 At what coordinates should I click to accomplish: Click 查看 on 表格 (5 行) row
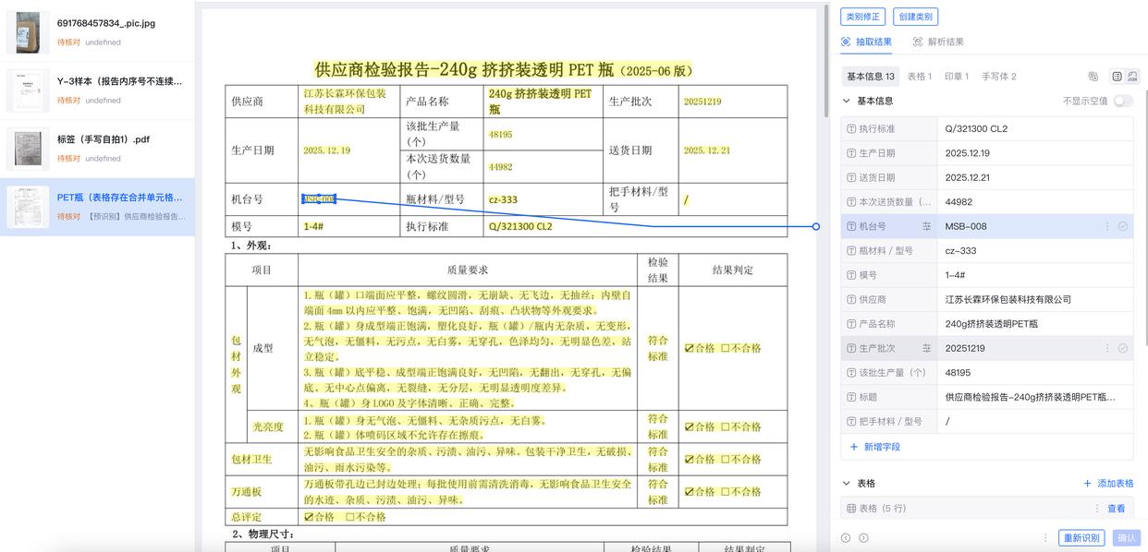click(1117, 509)
